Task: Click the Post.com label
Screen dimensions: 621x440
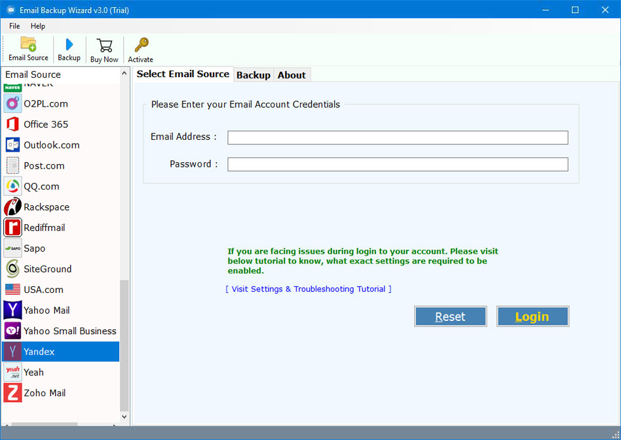Action: pos(44,165)
